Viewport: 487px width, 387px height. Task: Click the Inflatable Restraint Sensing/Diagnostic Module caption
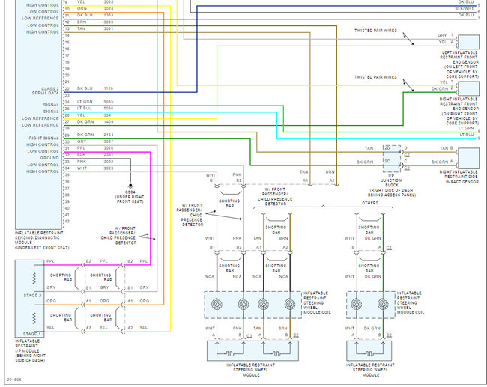(42, 240)
